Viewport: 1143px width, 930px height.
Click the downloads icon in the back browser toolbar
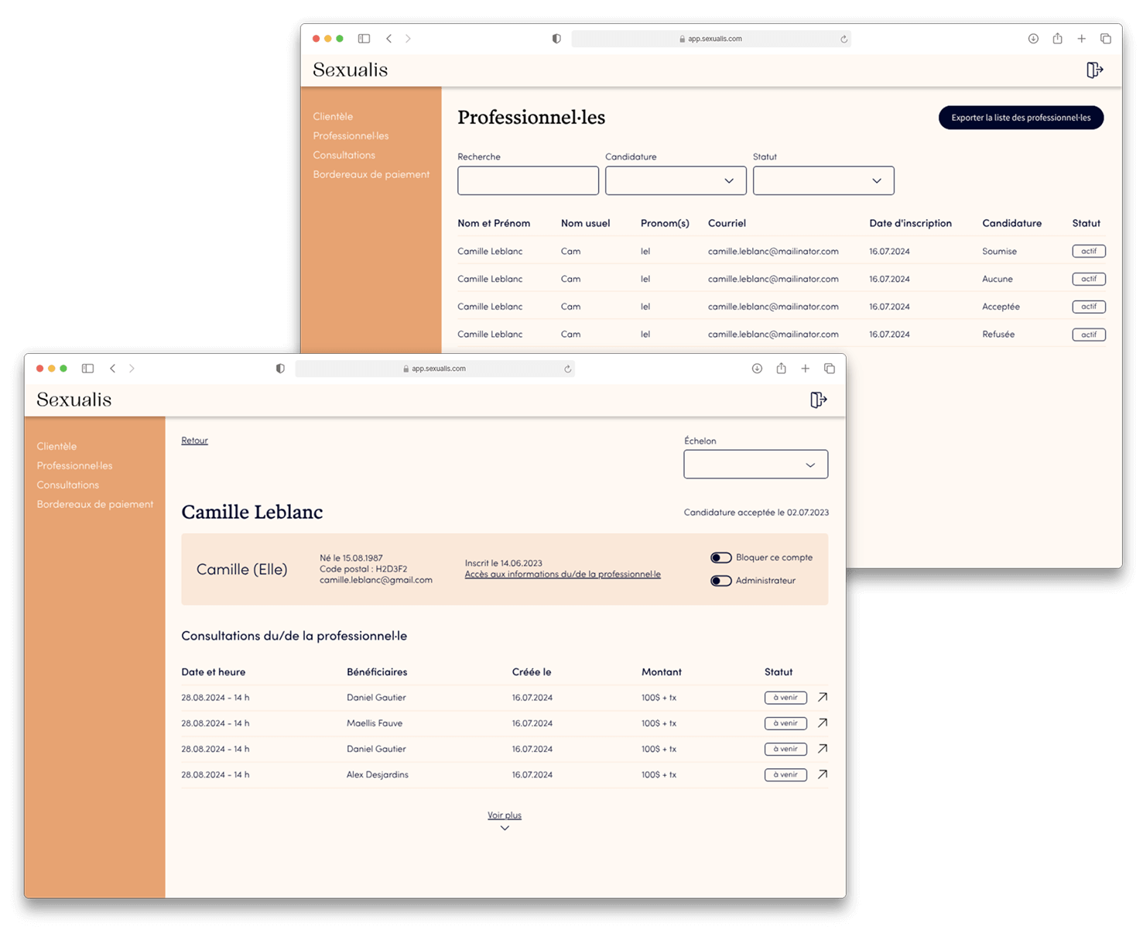point(1033,39)
